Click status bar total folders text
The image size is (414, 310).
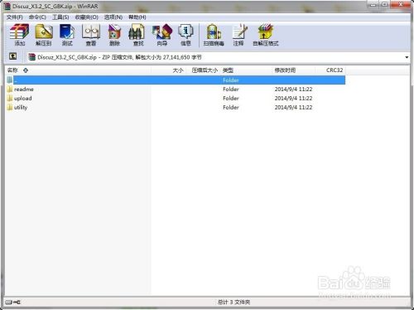(233, 302)
